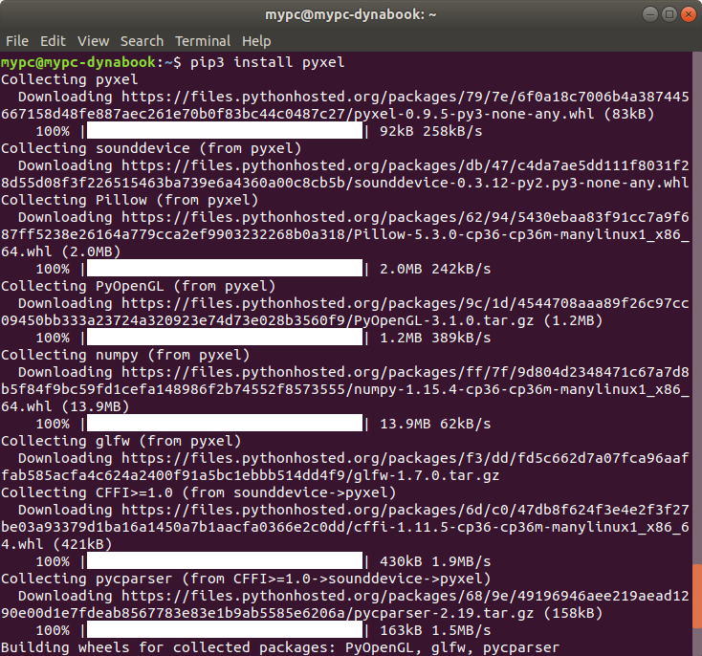Click 'Collecting glfw (from pyxel)' line
Screen dimensions: 702x656
point(121,441)
